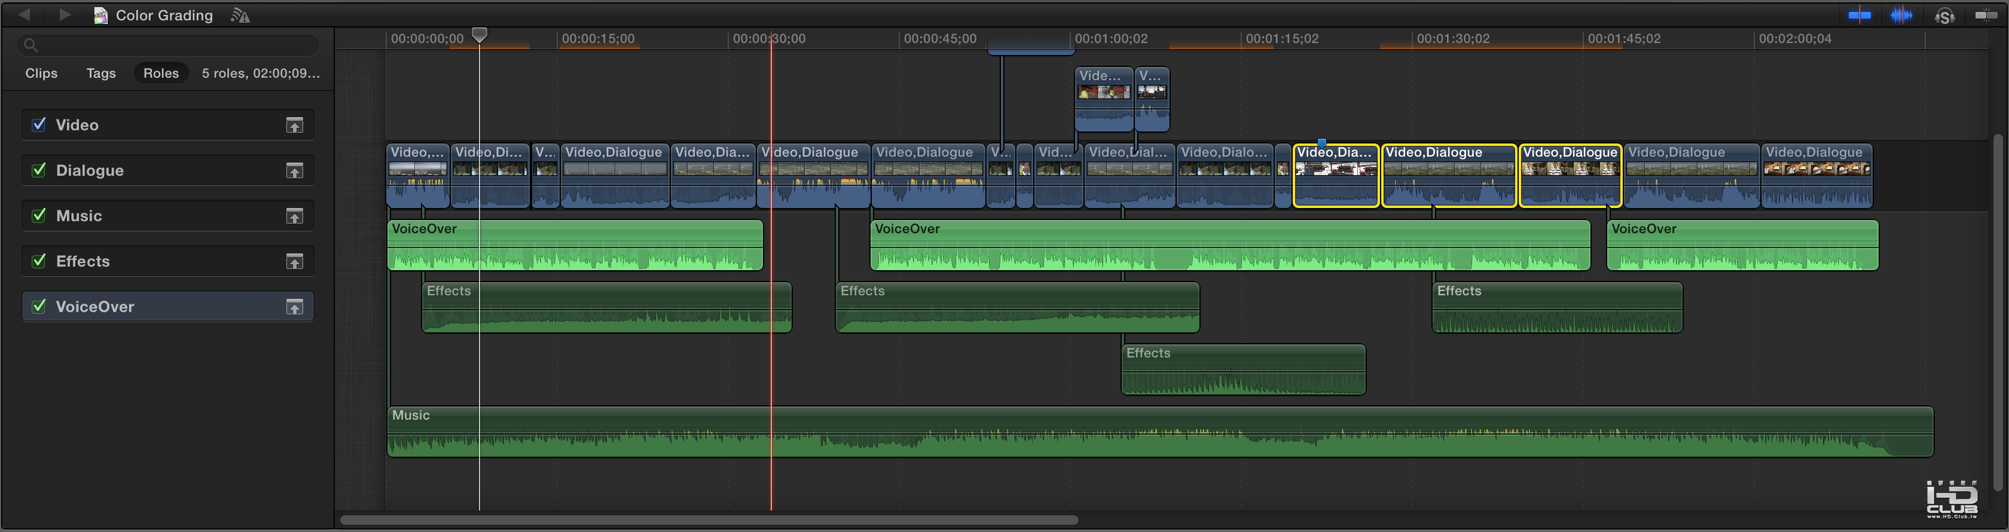Click ruler at timecode 00:02:00;04

click(1796, 38)
